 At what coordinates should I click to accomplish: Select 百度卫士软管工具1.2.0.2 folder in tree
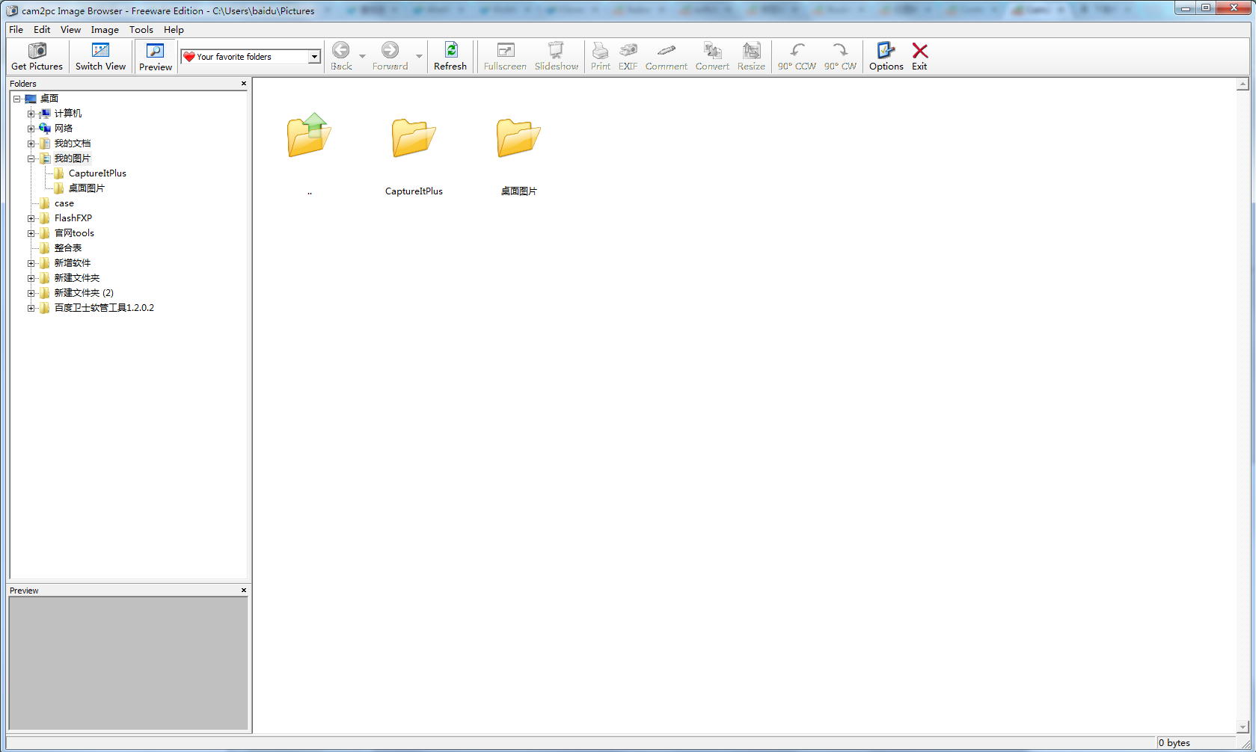pos(104,308)
